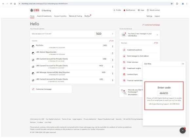Click Customize homepage link at top right
Screen dimensions: 190x138
(151, 25)
